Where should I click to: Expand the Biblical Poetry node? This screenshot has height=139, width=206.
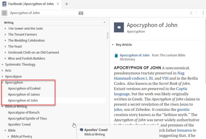pyautogui.click(x=8, y=136)
